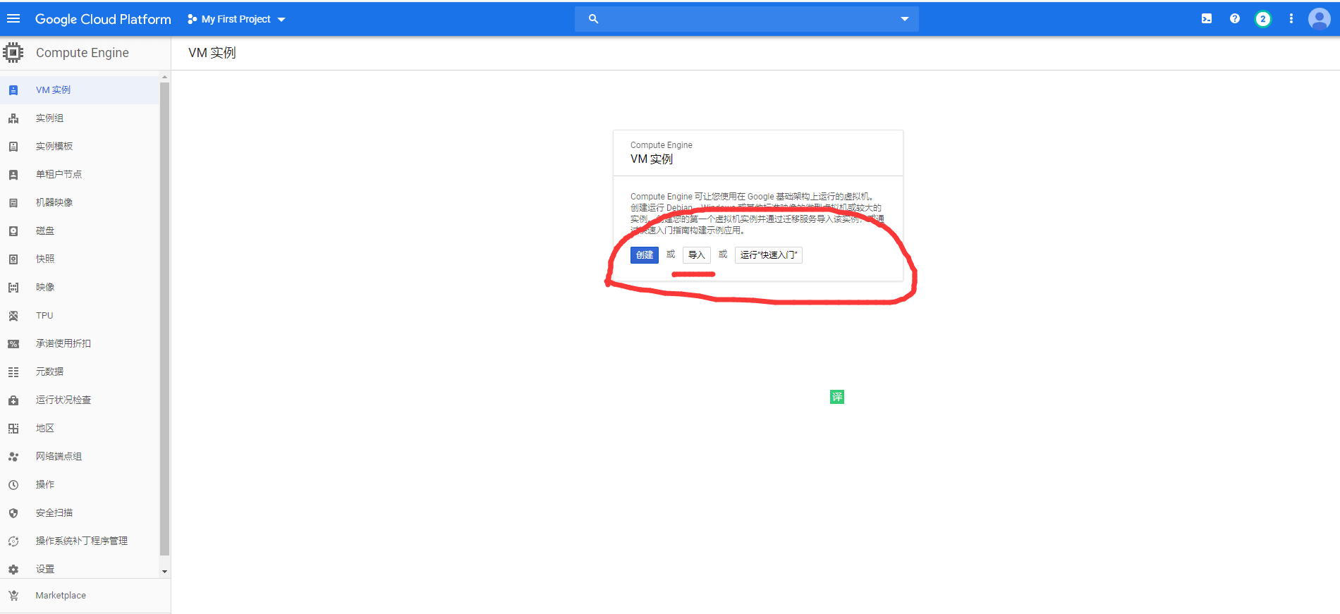Expand the My First Project selector
Viewport: 1340px width, 614px height.
237,19
